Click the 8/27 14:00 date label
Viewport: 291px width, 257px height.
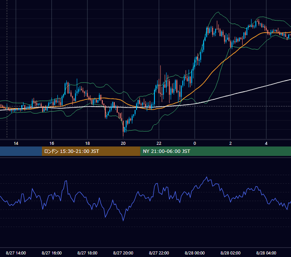(x=16, y=253)
